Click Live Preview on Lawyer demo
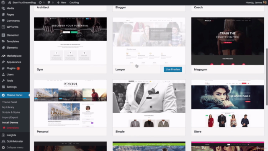Image resolution: width=268 pixels, height=151 pixels. (x=173, y=69)
